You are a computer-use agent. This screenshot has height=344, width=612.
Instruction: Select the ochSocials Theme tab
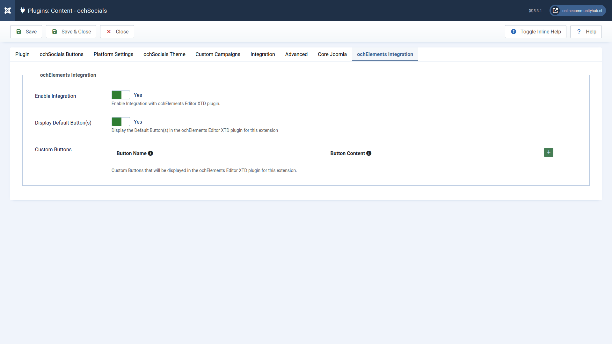coord(164,54)
